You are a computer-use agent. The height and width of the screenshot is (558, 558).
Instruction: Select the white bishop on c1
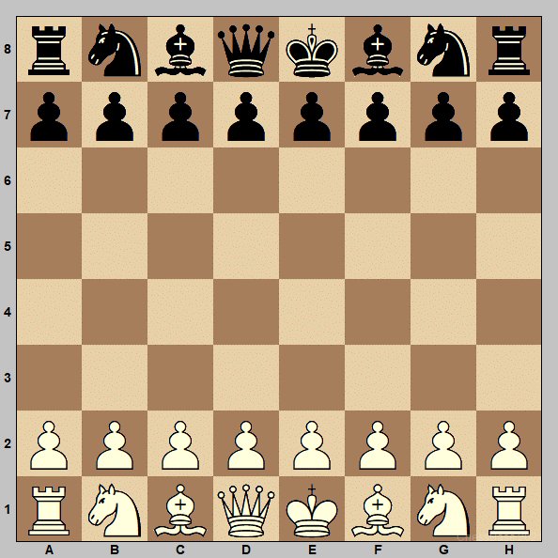[180, 509]
